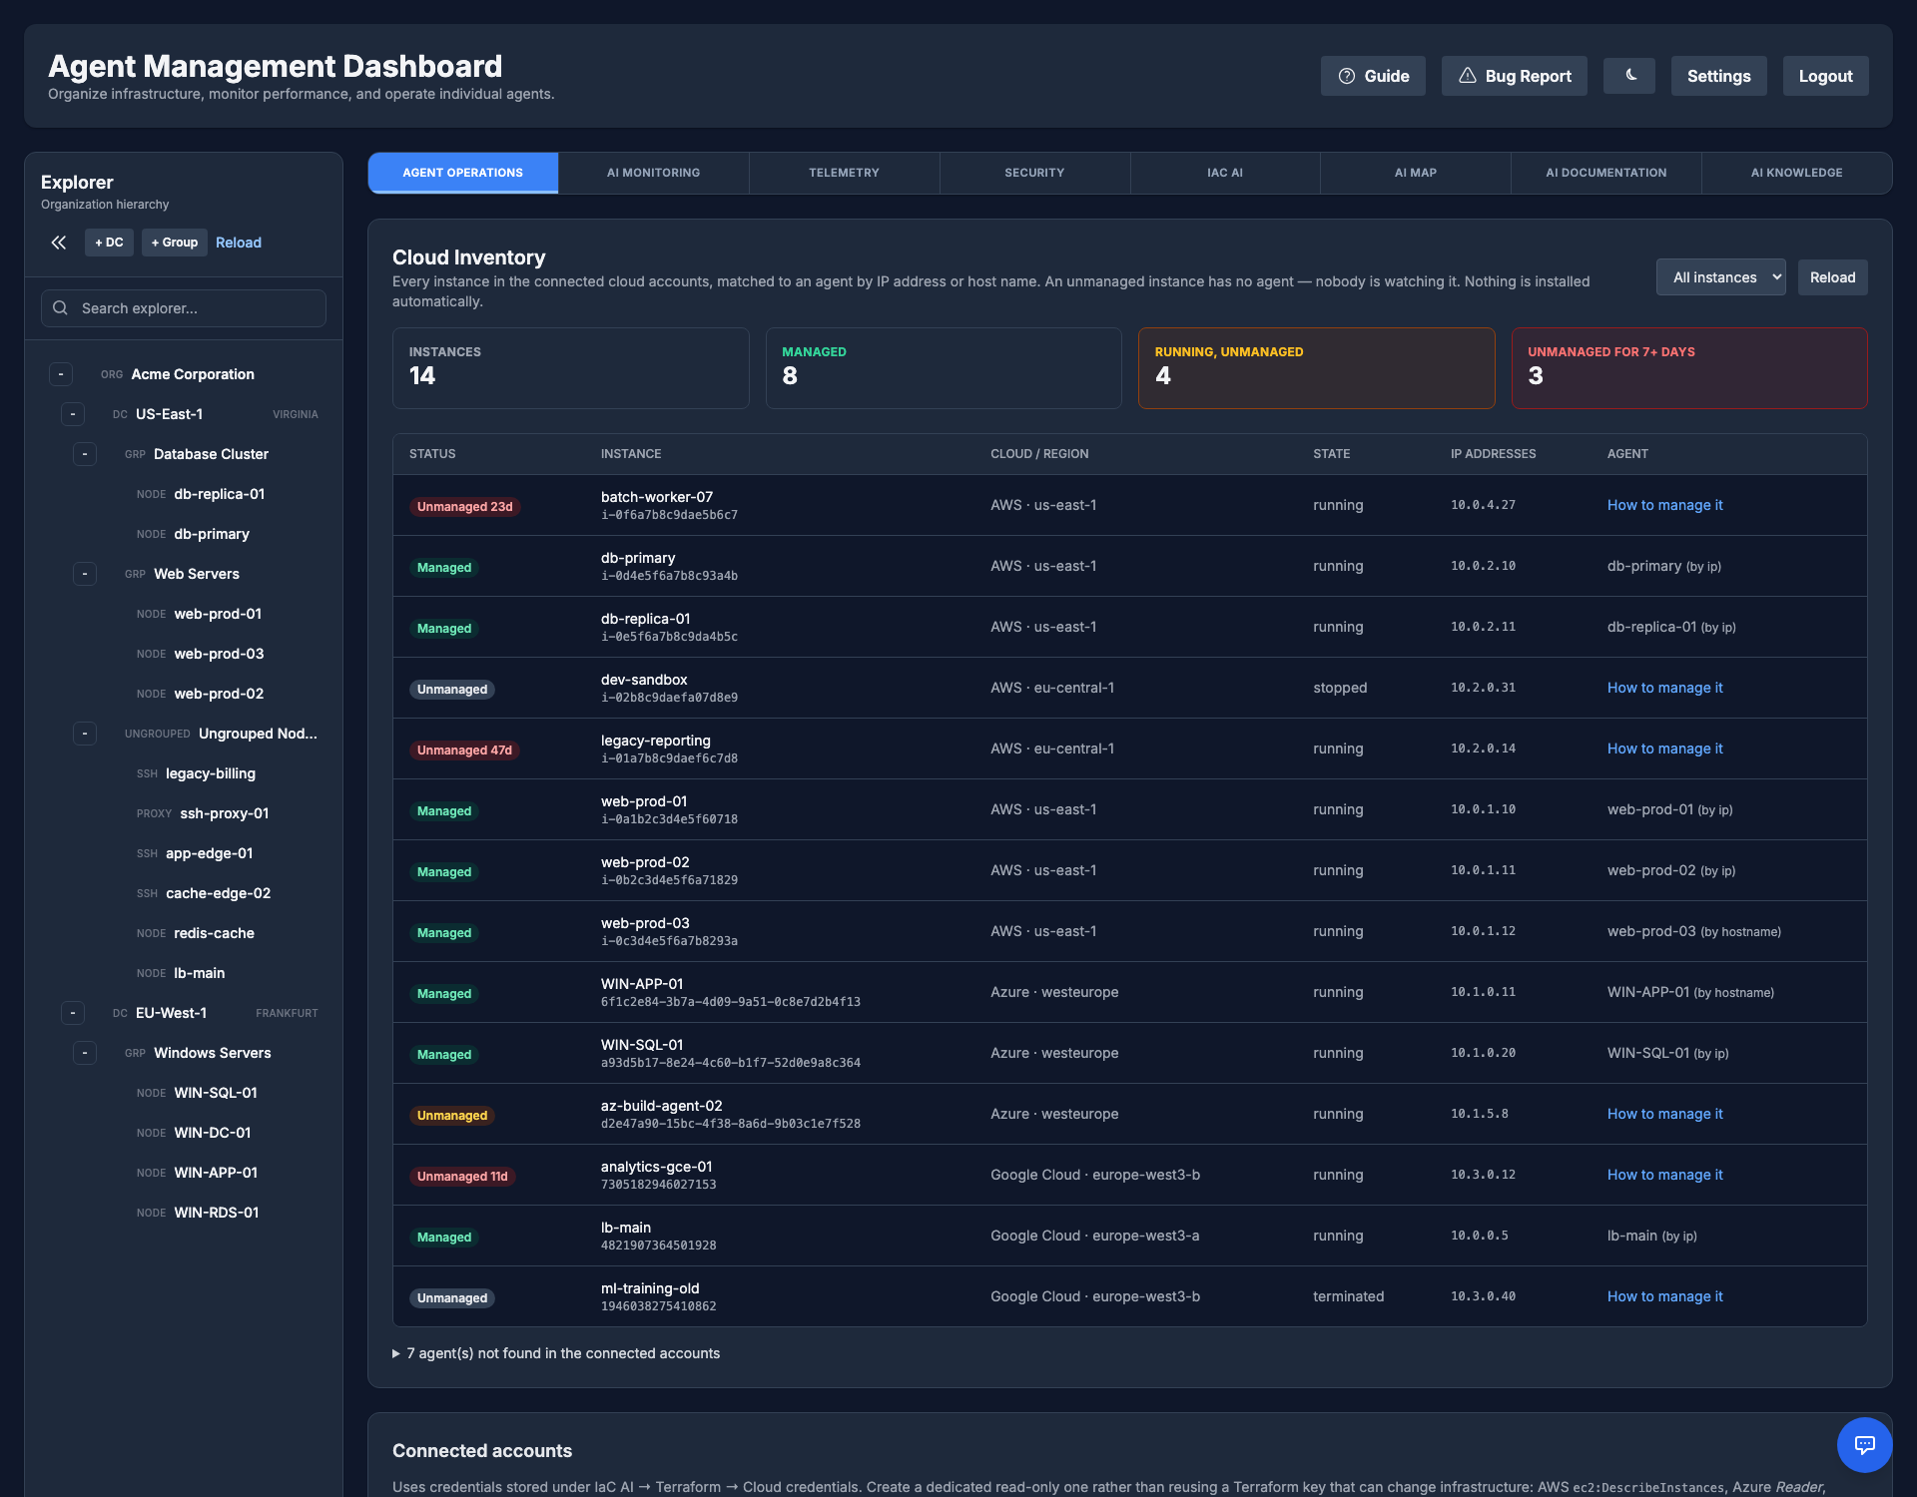Open the All instances filter dropdown

1720,277
